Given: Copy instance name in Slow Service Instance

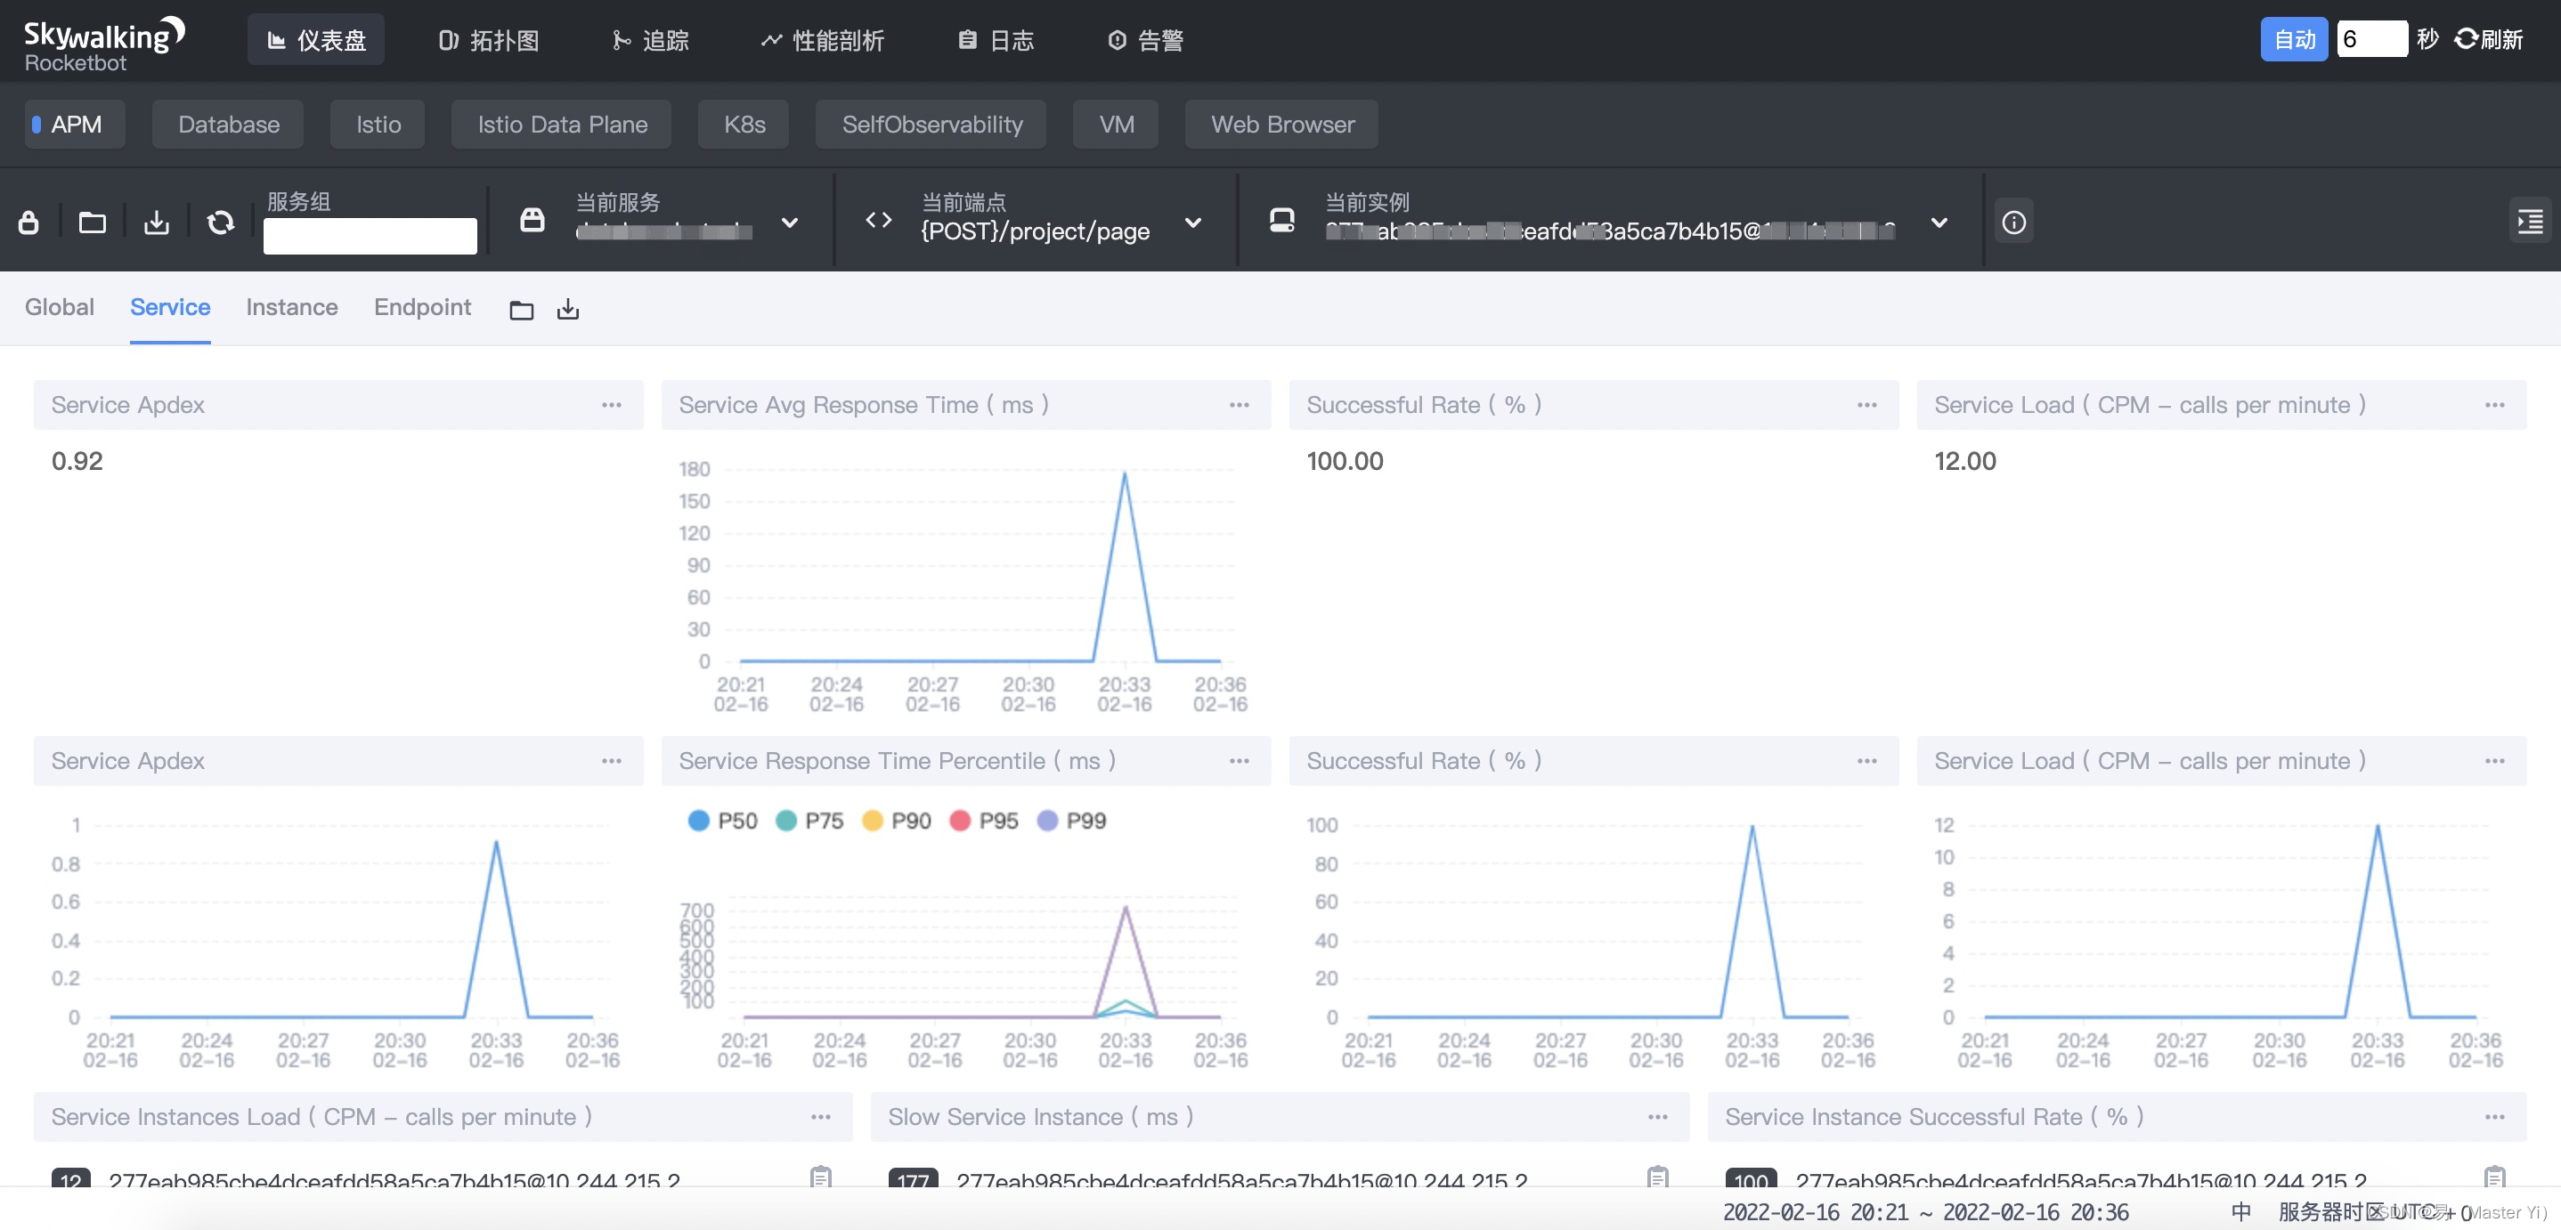Looking at the screenshot, I should pos(1657,1177).
